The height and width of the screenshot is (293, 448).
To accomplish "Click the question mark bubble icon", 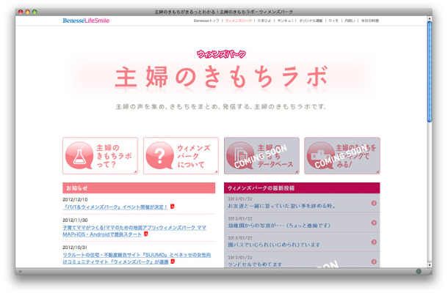I will point(159,155).
